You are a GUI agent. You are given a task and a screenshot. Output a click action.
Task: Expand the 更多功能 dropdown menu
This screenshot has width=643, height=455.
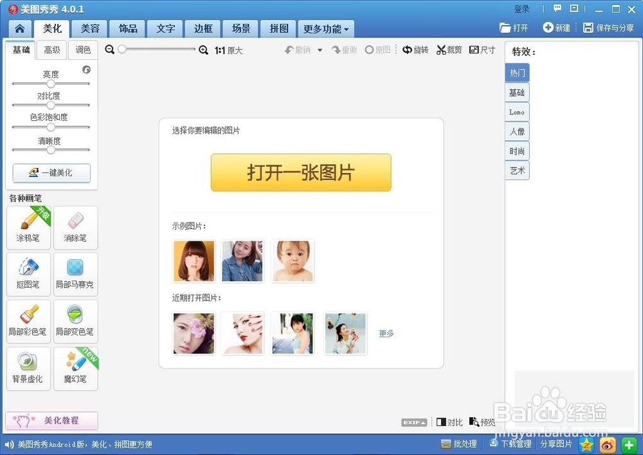(x=326, y=29)
